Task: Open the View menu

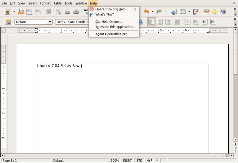Action: (x=22, y=3)
